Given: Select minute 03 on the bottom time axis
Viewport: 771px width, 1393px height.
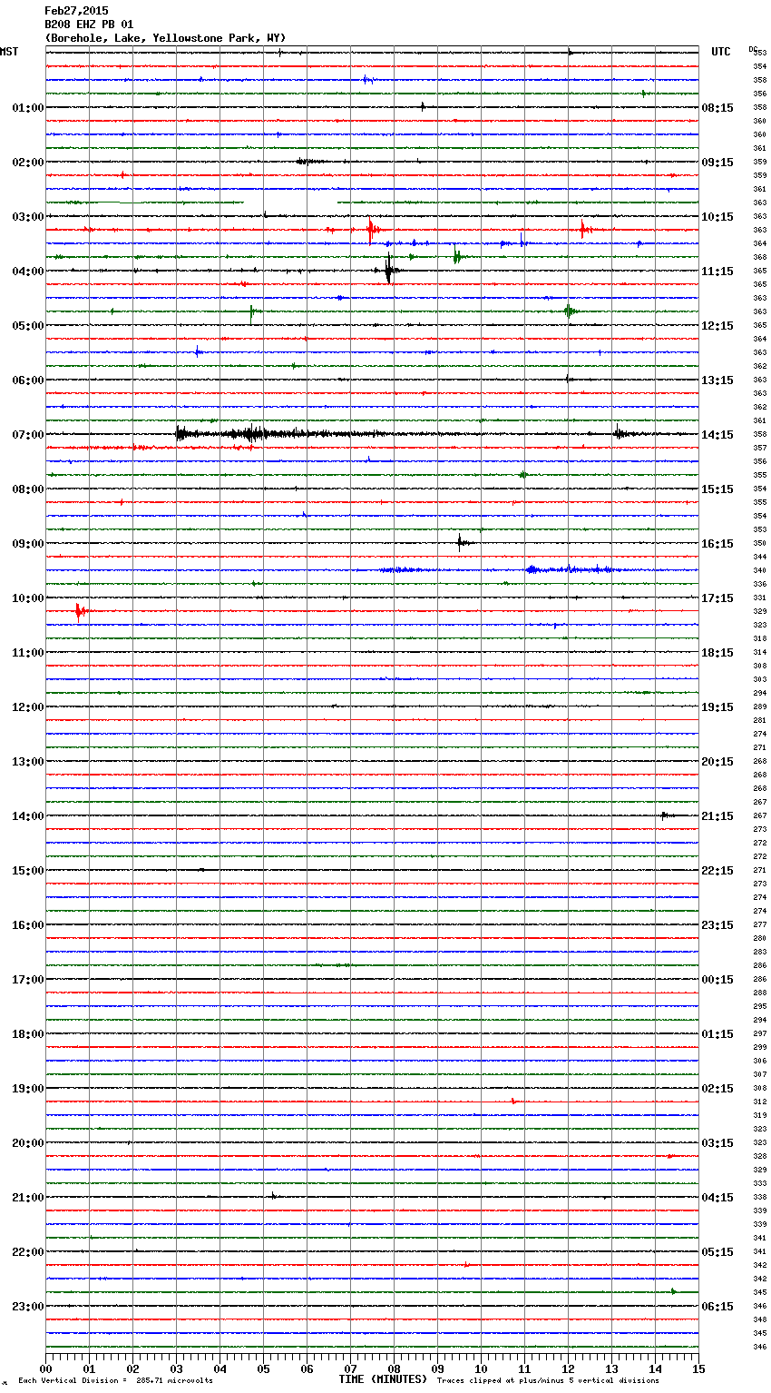Looking at the screenshot, I should tap(176, 1368).
